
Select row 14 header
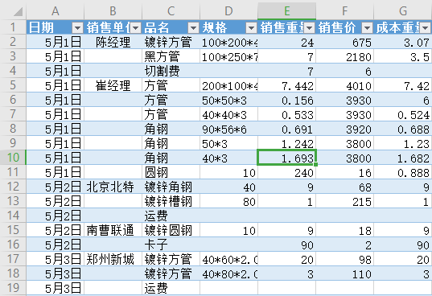pos(13,216)
